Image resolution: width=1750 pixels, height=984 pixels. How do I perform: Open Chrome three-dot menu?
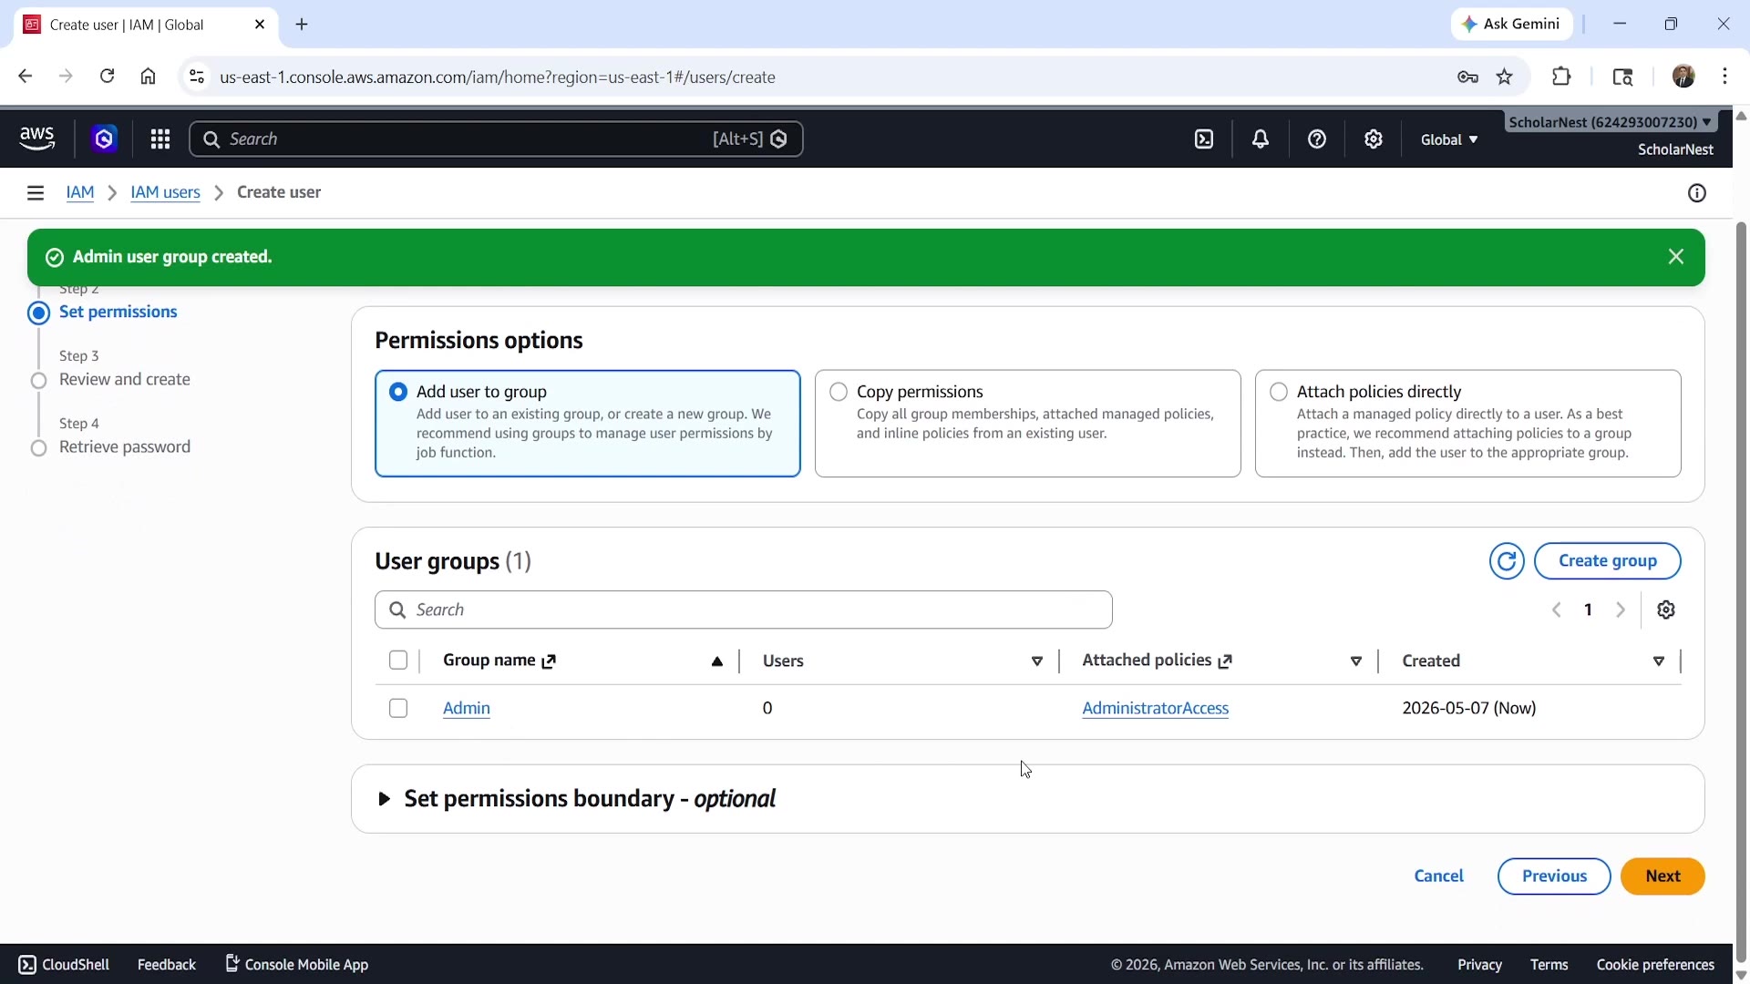click(x=1724, y=77)
